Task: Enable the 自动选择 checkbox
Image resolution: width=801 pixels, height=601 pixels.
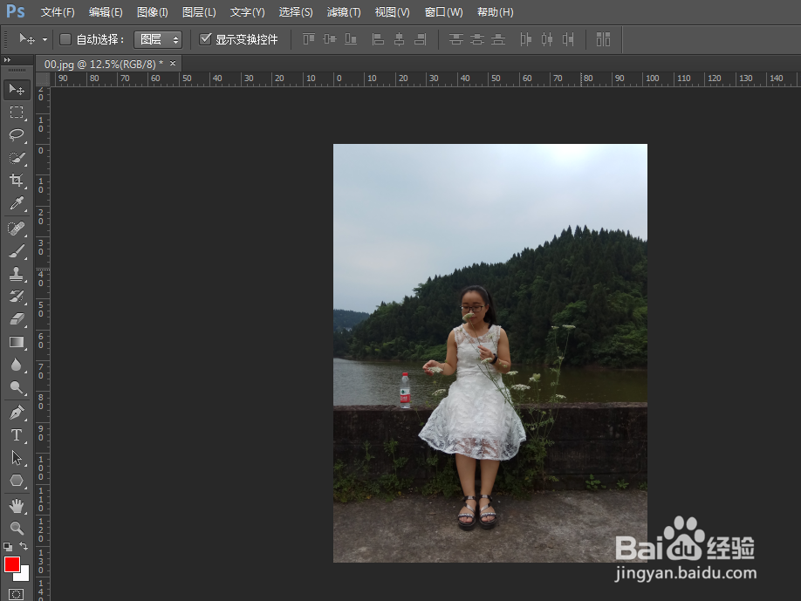Action: click(x=65, y=39)
